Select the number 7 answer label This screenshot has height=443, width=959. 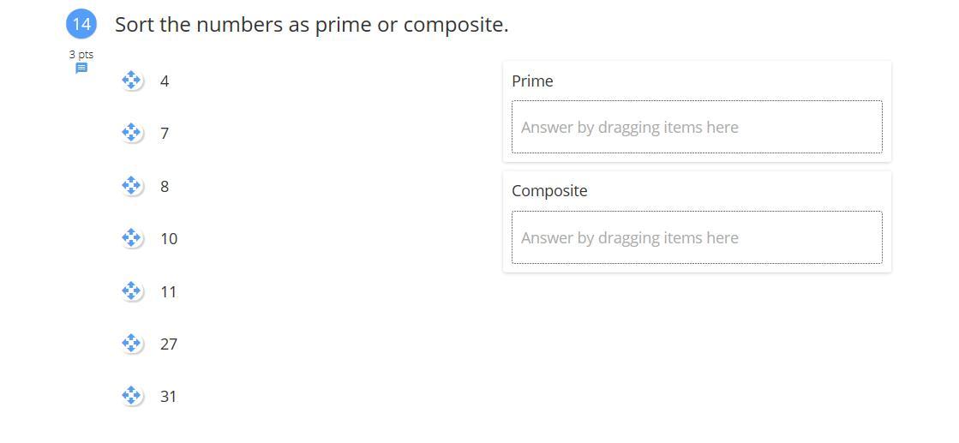pos(165,134)
